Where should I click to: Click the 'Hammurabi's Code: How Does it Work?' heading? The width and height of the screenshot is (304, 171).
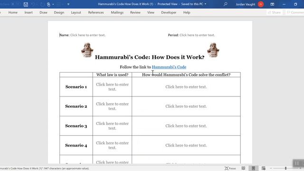tap(150, 57)
